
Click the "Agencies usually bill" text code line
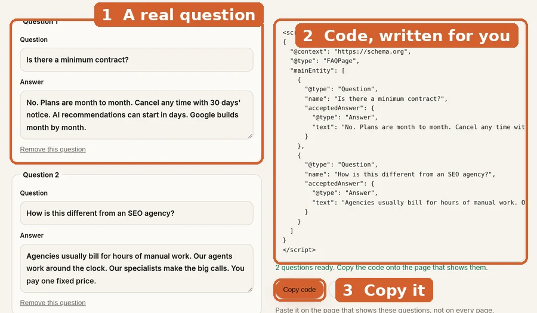pyautogui.click(x=418, y=203)
